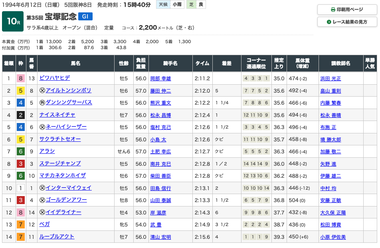The height and width of the screenshot is (248, 380).
Task: Click the printer icon on 印刷用ページ button
Action: tap(333, 10)
